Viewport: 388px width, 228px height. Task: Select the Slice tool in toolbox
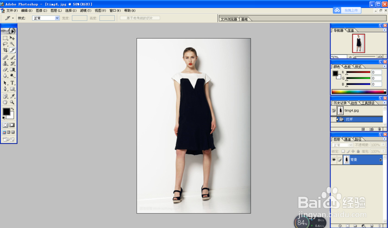pos(12,50)
